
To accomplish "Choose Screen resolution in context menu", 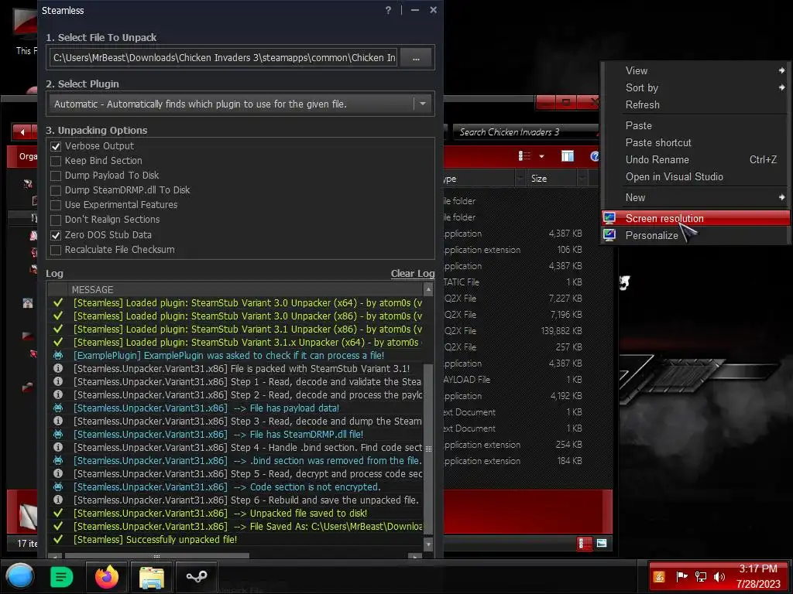I will click(x=695, y=218).
